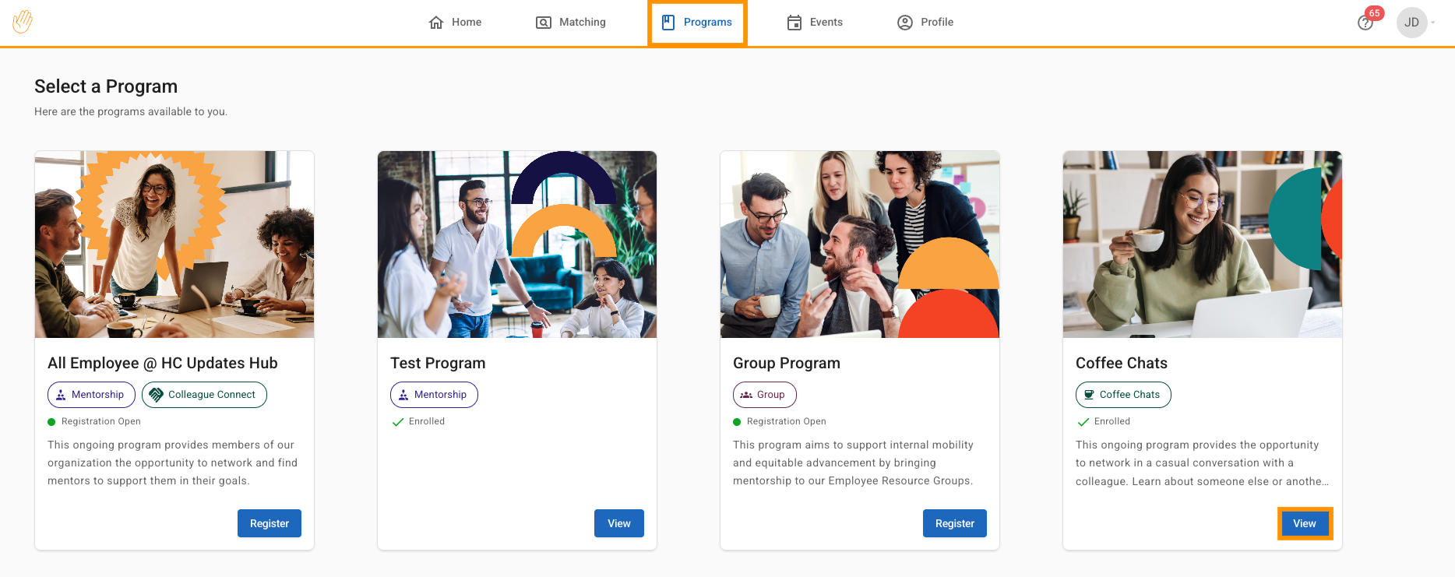1455x577 pixels.
Task: Go to the Matching tab
Action: click(x=582, y=23)
